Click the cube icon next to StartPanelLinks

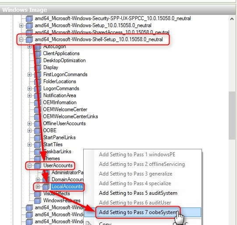click(38, 138)
